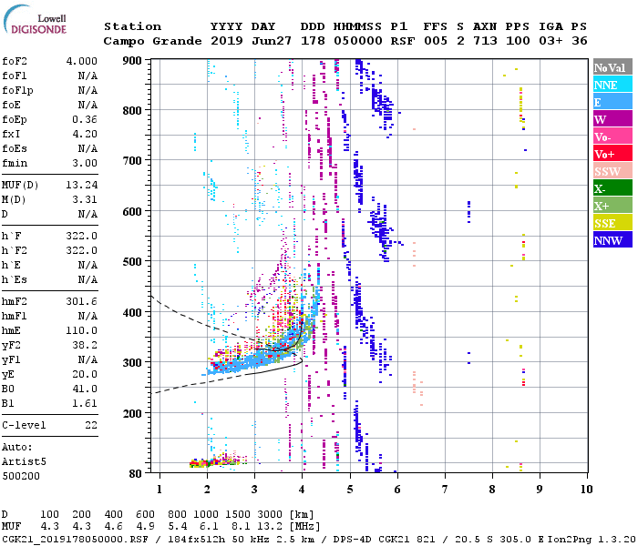Image resolution: width=638 pixels, height=546 pixels.
Task: Select the NNE cyan legend swatch
Action: [612, 85]
